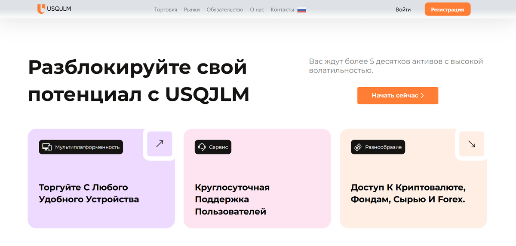Click the Разнообразие badge label
The height and width of the screenshot is (246, 516).
pos(384,147)
